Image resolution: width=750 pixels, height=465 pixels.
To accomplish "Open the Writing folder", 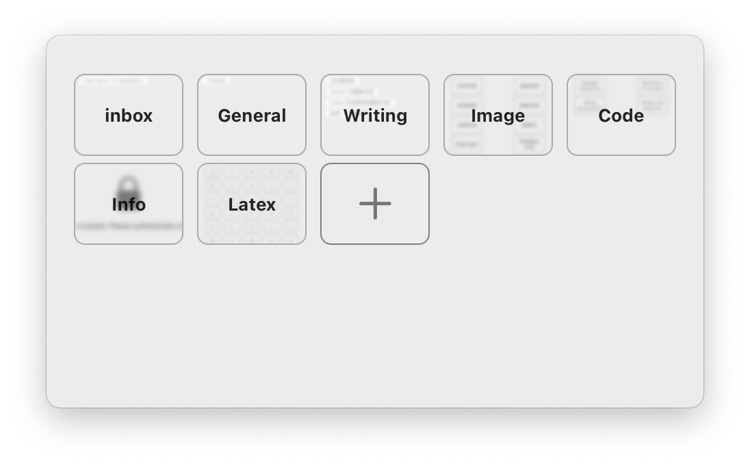I will tap(374, 115).
